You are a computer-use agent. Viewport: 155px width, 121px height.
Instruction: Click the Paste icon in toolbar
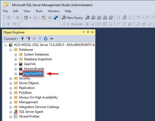130,18
